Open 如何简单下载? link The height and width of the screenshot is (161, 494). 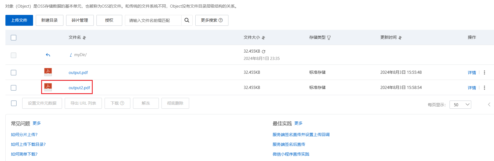[24, 154]
